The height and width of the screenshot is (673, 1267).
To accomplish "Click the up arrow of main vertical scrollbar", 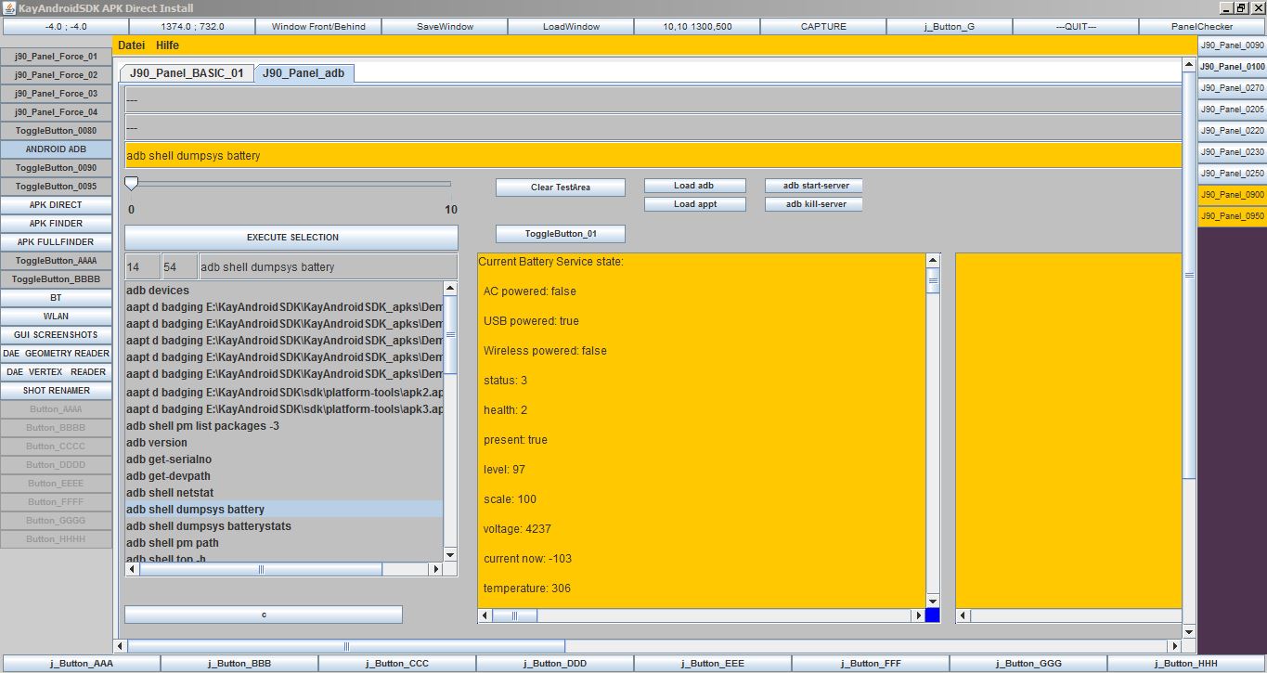I will [1189, 66].
